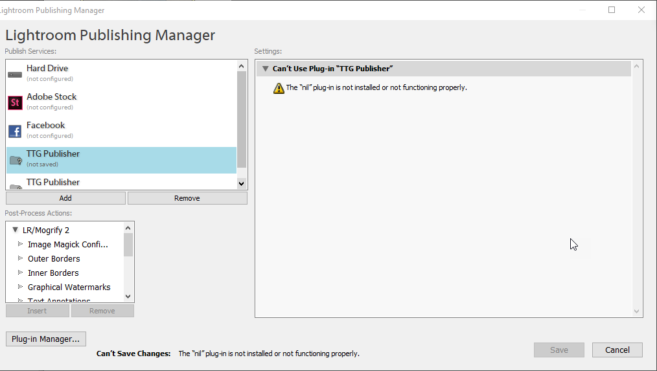Viewport: 657px width, 371px height.
Task: Click the nil plug-in error message text
Action: [x=376, y=87]
